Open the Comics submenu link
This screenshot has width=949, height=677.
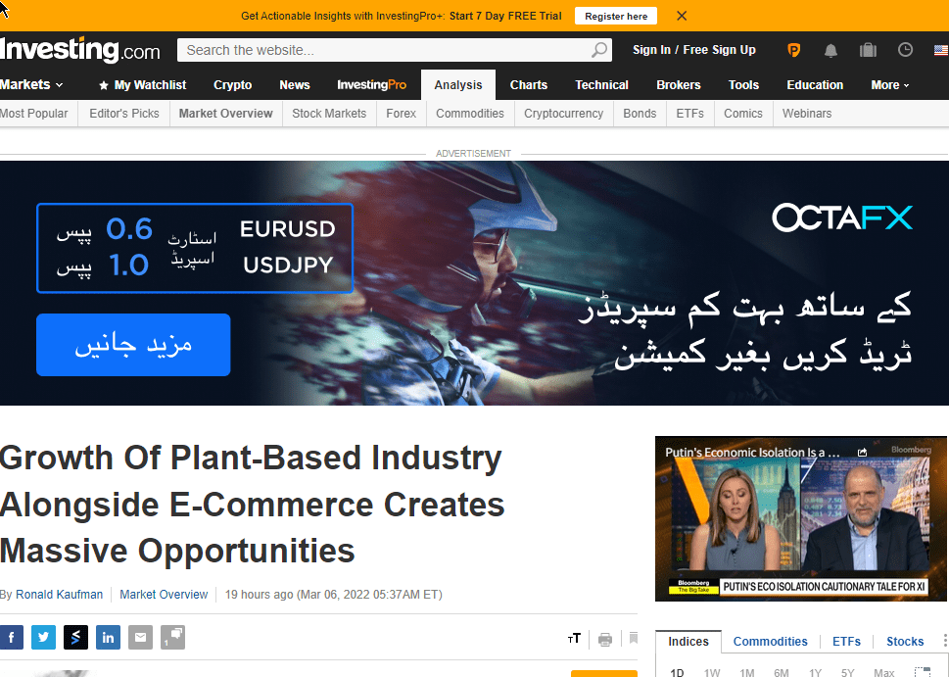tap(743, 114)
